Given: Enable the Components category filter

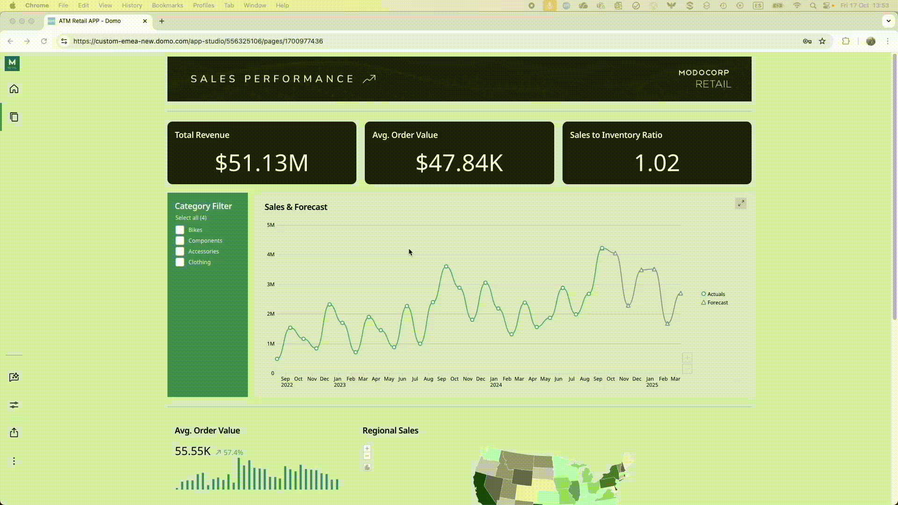Looking at the screenshot, I should coord(180,241).
